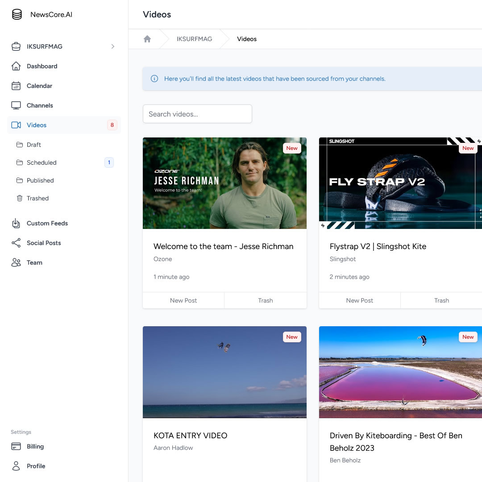
Task: Expand the IKSURFMAG chevron arrow
Action: coord(112,46)
